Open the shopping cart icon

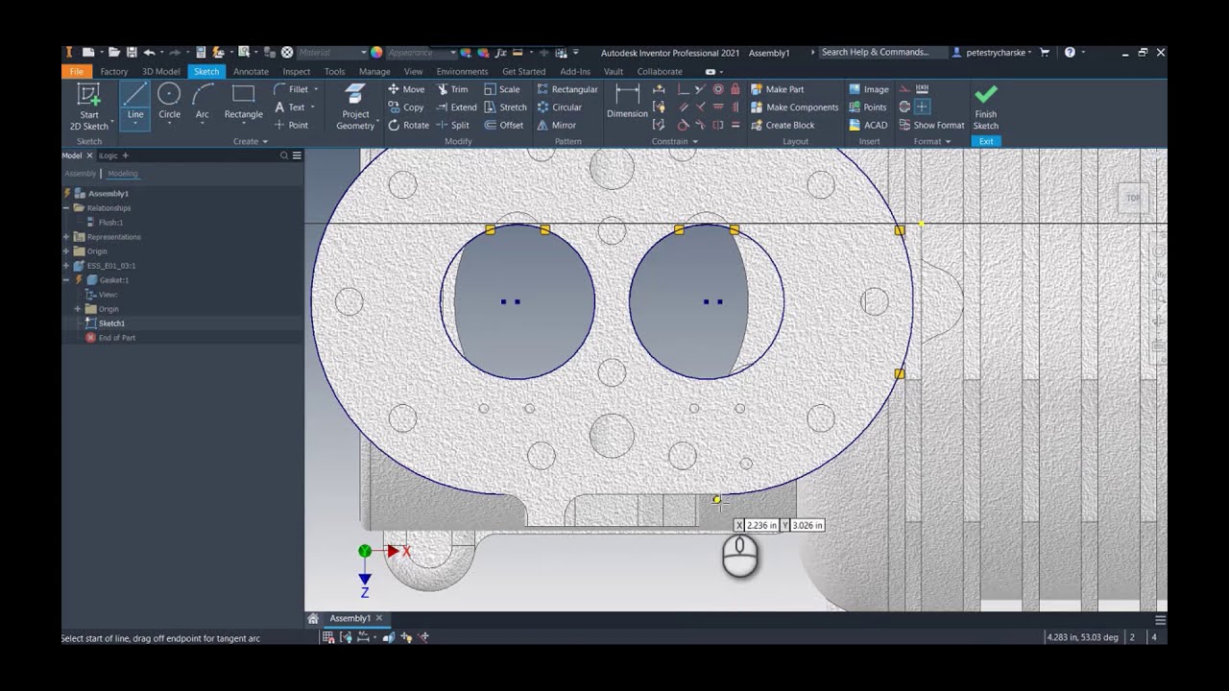(x=1045, y=53)
